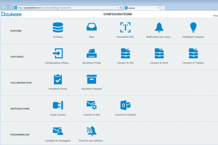The image size is (218, 145).
Task: Open the Connect to Outlook icon
Action: [125, 105]
